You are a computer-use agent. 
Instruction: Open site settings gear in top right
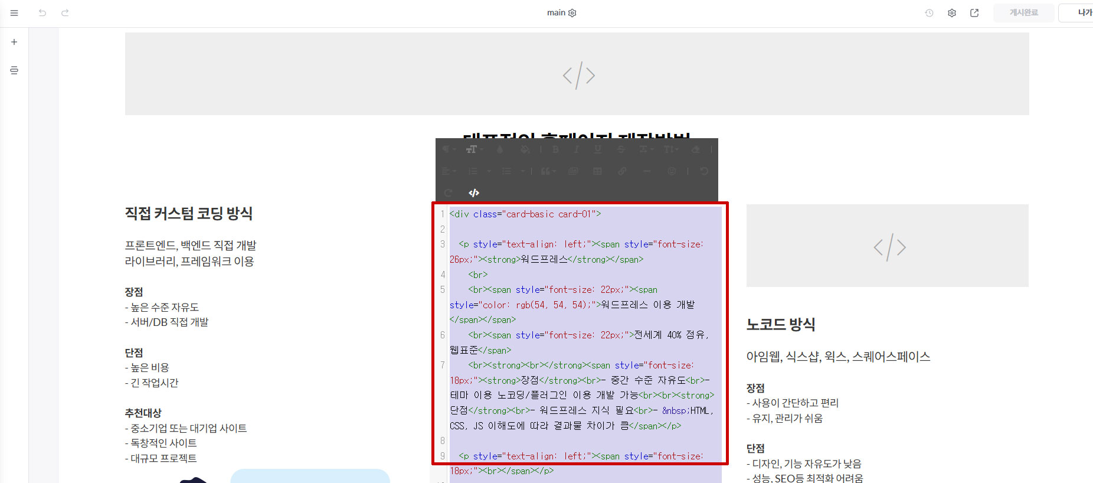(x=952, y=13)
